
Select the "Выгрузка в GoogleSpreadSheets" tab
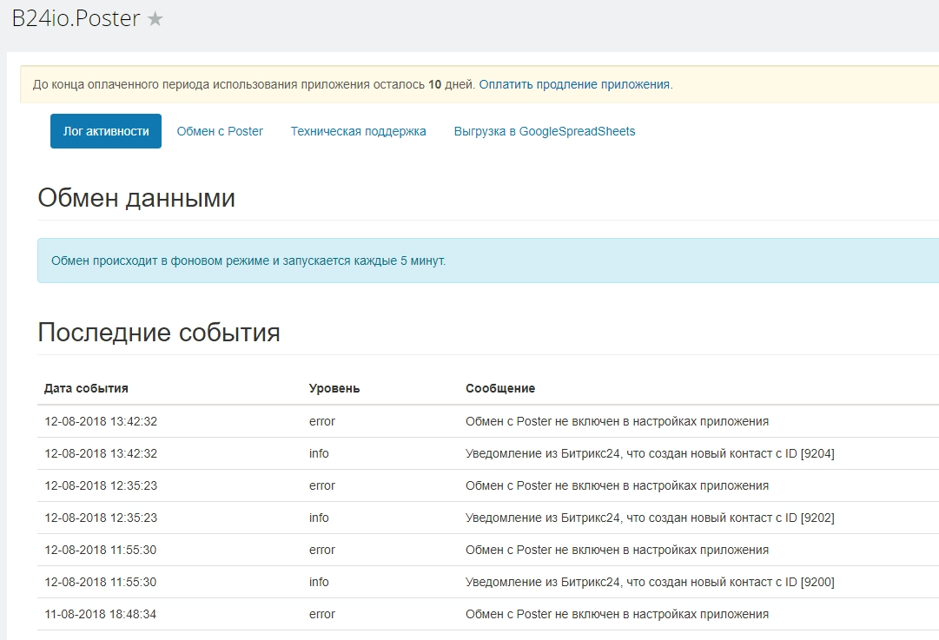tap(543, 131)
